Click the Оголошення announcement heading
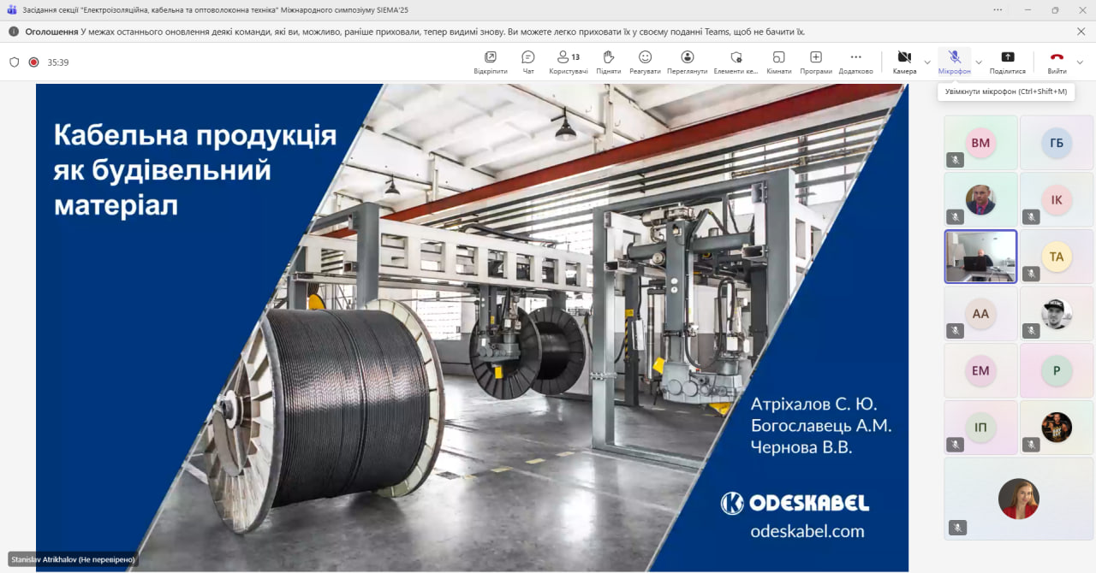1096x573 pixels. tap(51, 32)
